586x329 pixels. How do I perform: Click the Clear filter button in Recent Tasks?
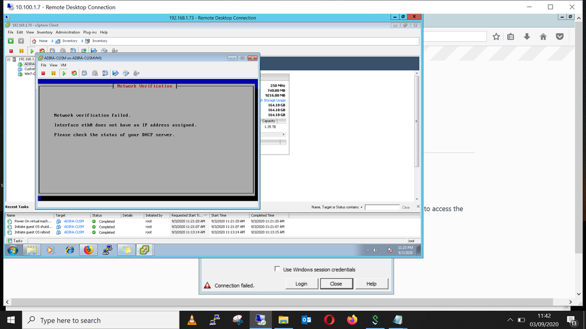click(x=406, y=207)
